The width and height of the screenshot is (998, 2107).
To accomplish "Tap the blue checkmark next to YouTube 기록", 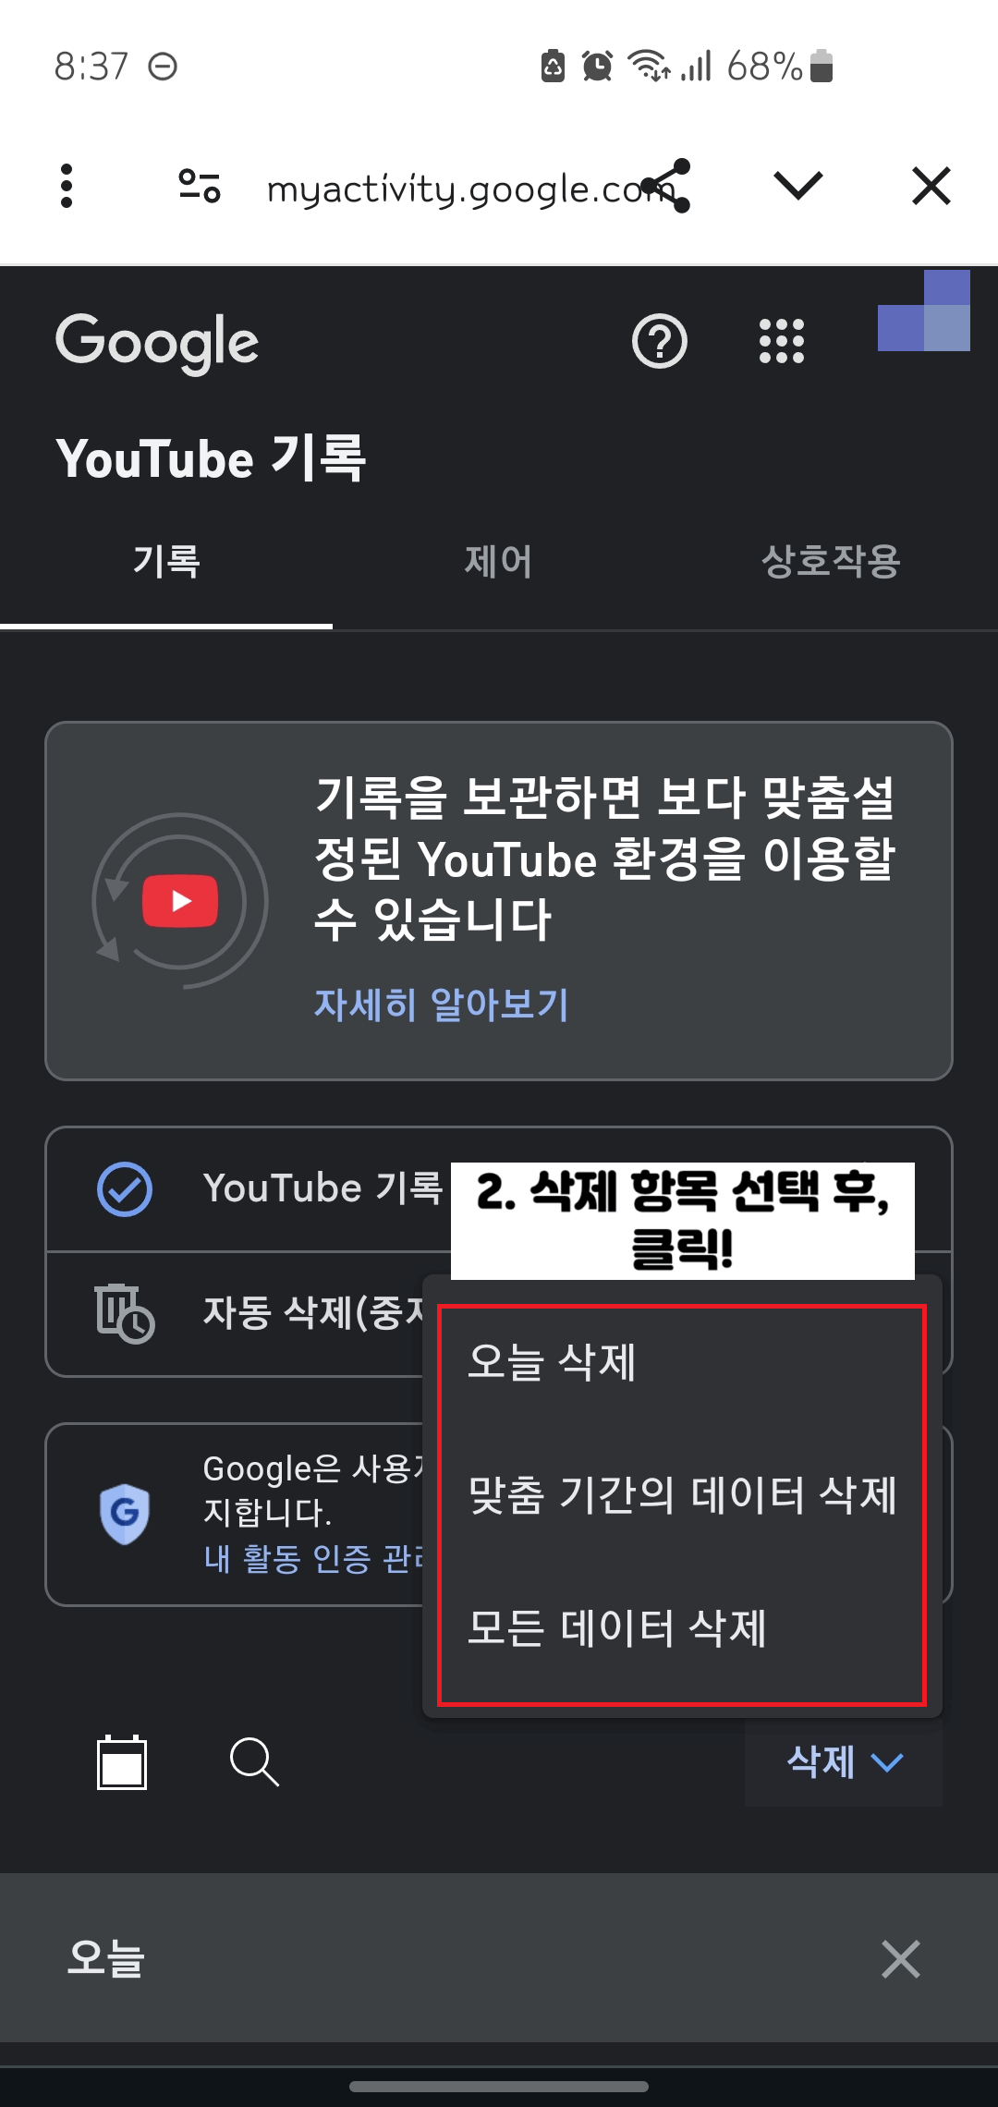I will coord(125,1189).
